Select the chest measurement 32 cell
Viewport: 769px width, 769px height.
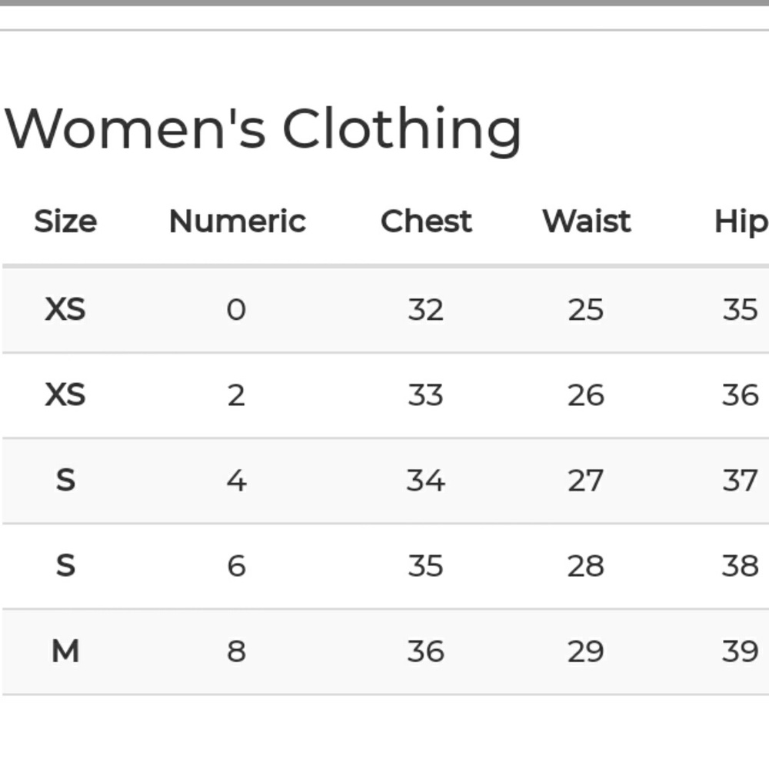coord(425,310)
